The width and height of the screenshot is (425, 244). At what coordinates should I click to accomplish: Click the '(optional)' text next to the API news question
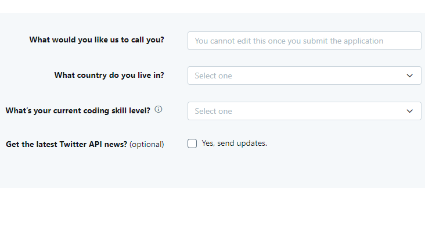point(147,144)
